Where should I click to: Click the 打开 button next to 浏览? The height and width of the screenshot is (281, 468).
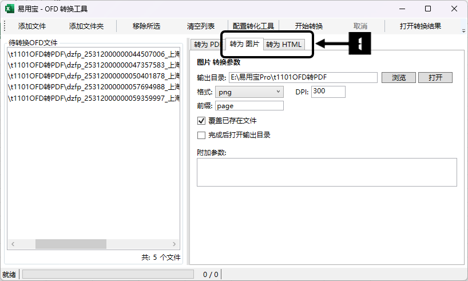(x=435, y=78)
